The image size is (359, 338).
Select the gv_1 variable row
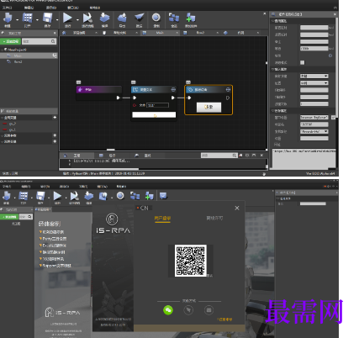click(x=13, y=129)
